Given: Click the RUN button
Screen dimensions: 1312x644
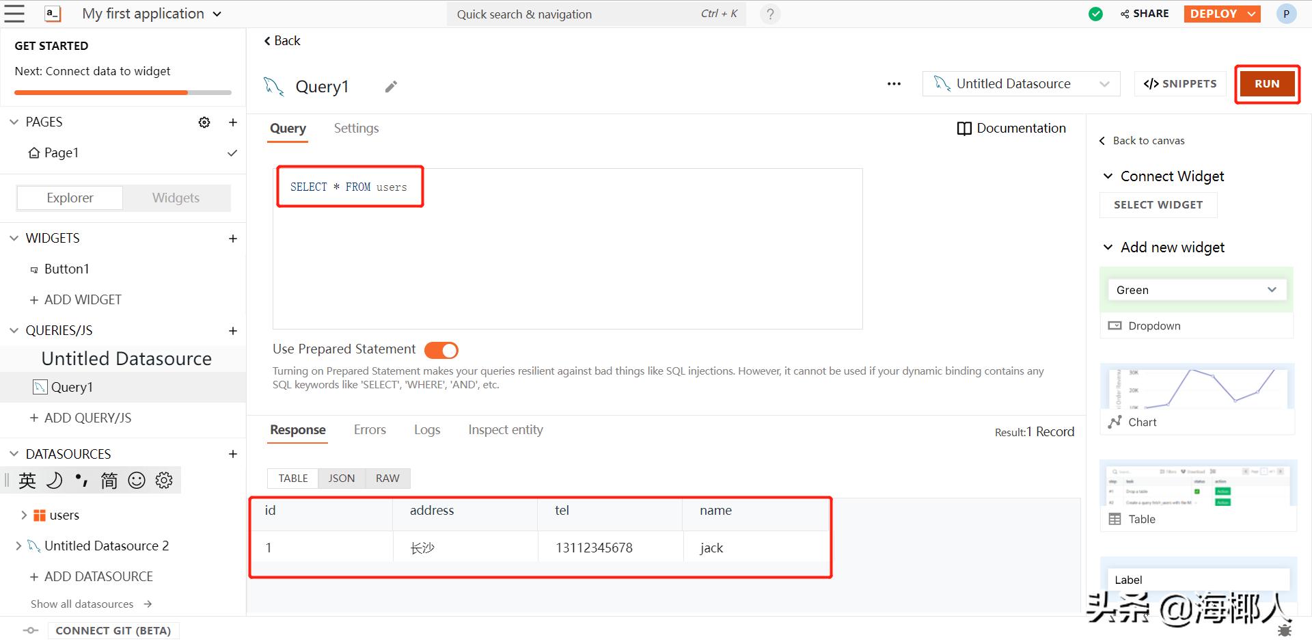Looking at the screenshot, I should [x=1268, y=83].
